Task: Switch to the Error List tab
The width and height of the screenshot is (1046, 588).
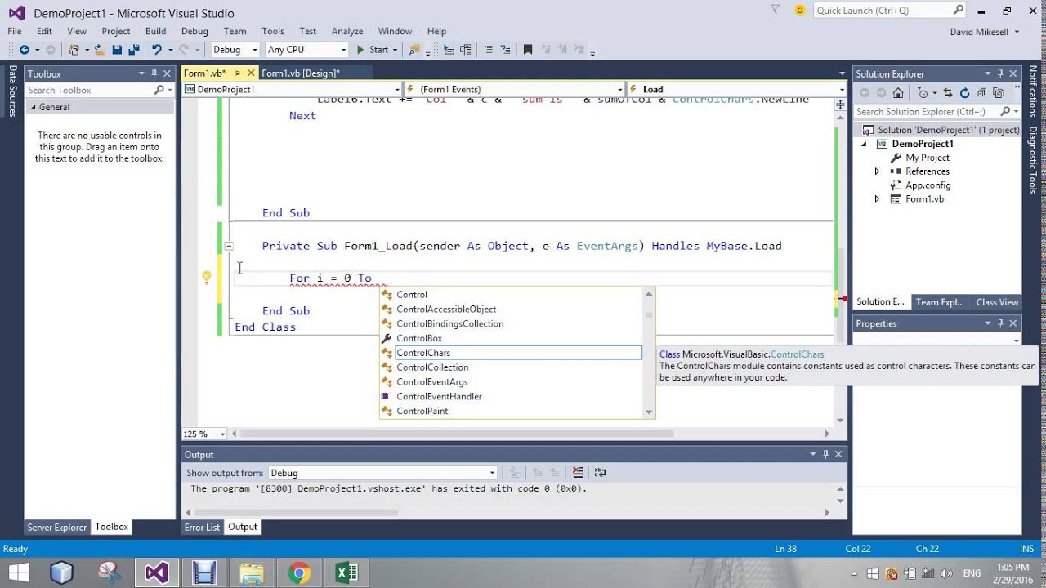Action: coord(202,527)
